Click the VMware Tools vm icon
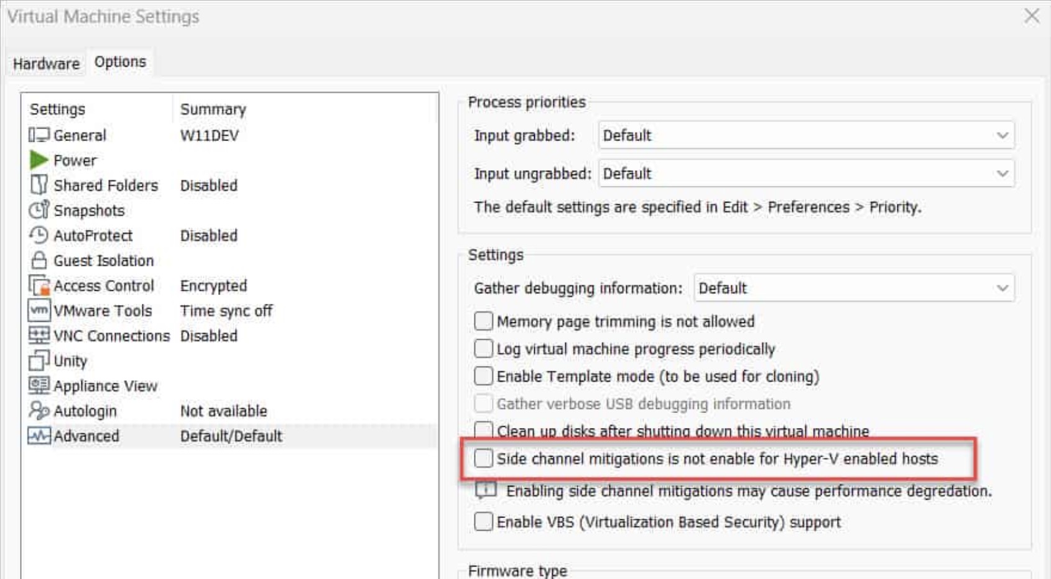Screen dimensions: 1051x579 (x=39, y=311)
